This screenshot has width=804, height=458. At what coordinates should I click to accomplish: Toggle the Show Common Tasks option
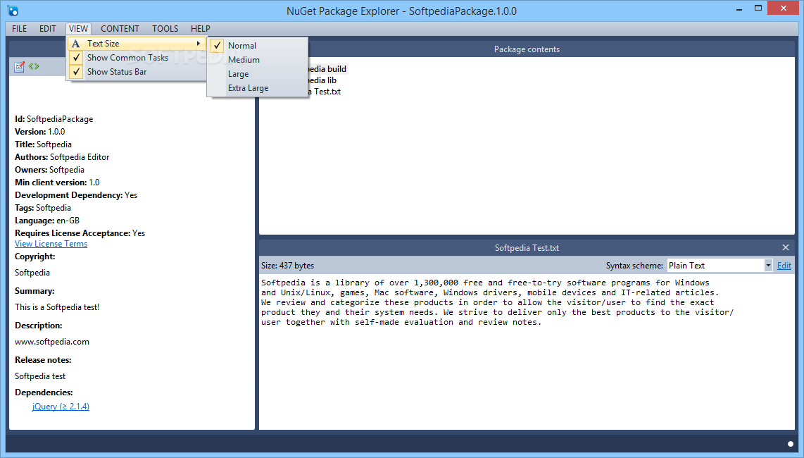tap(137, 58)
